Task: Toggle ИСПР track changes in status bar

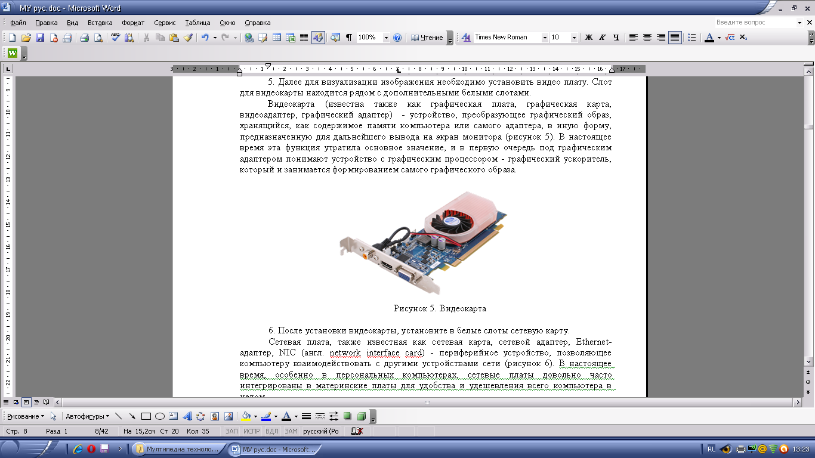Action: pos(252,431)
